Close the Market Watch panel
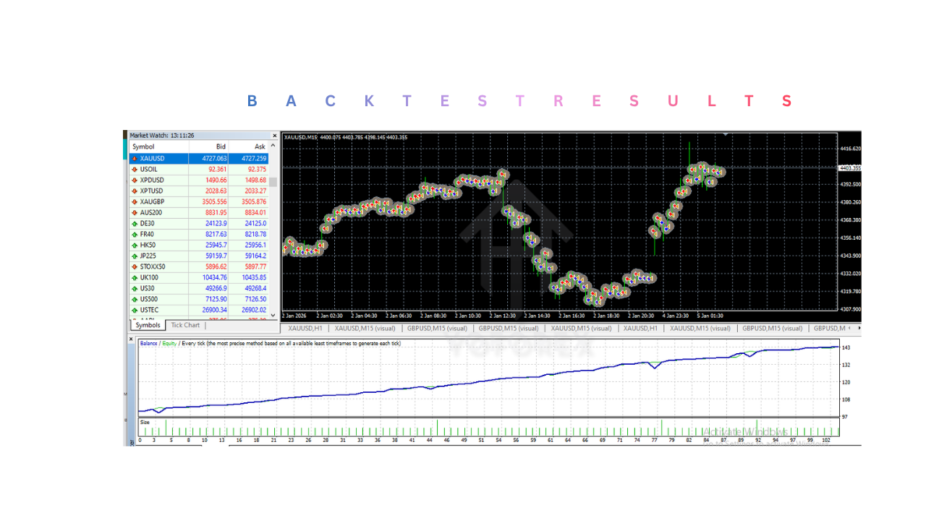The image size is (926, 520). pos(274,135)
